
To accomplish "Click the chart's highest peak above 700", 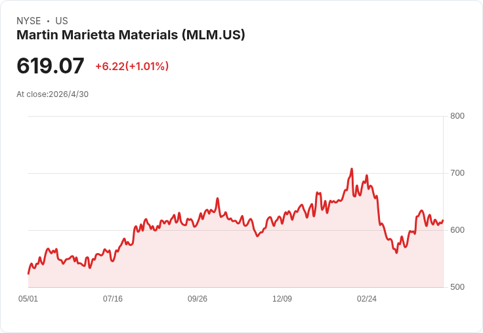I will (x=352, y=169).
